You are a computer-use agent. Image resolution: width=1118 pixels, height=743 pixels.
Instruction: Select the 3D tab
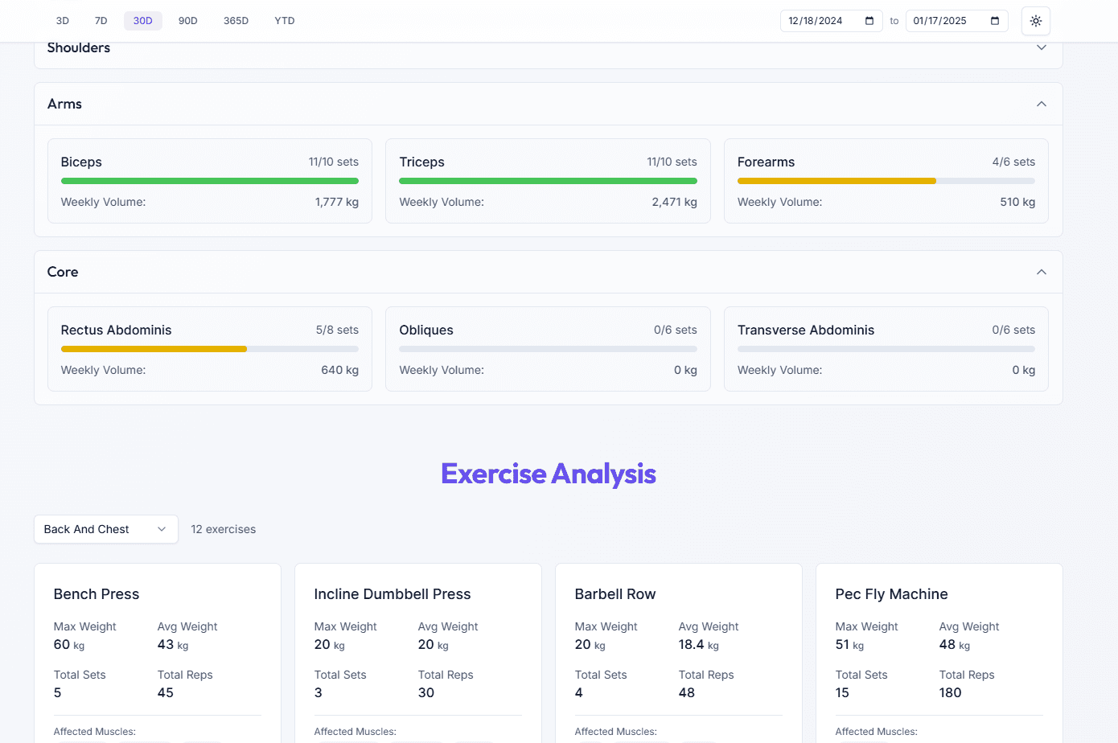[x=62, y=21]
